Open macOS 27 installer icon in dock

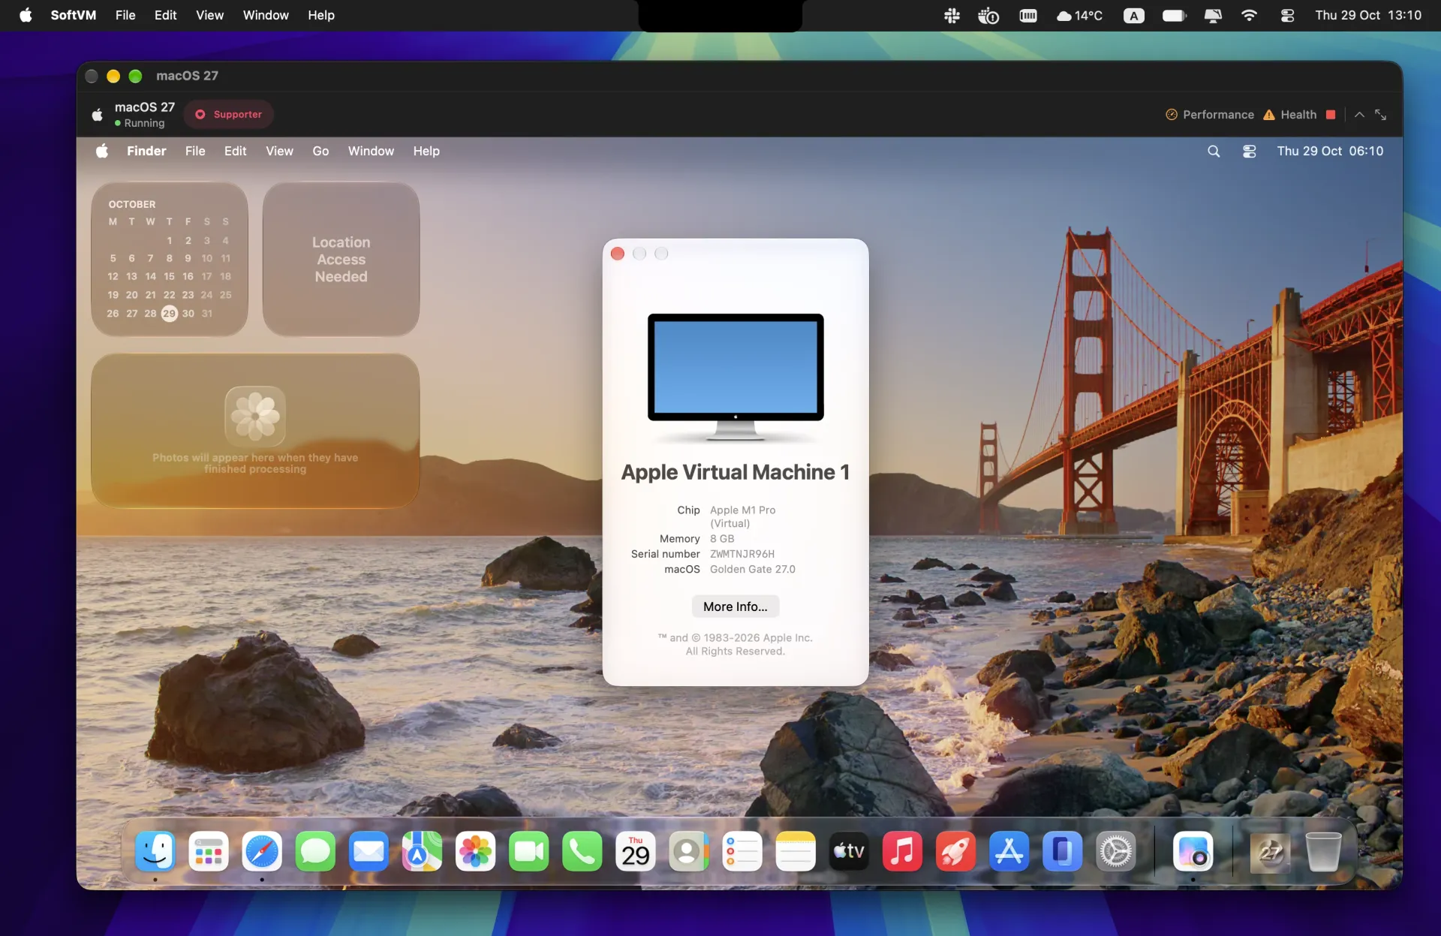(1270, 851)
